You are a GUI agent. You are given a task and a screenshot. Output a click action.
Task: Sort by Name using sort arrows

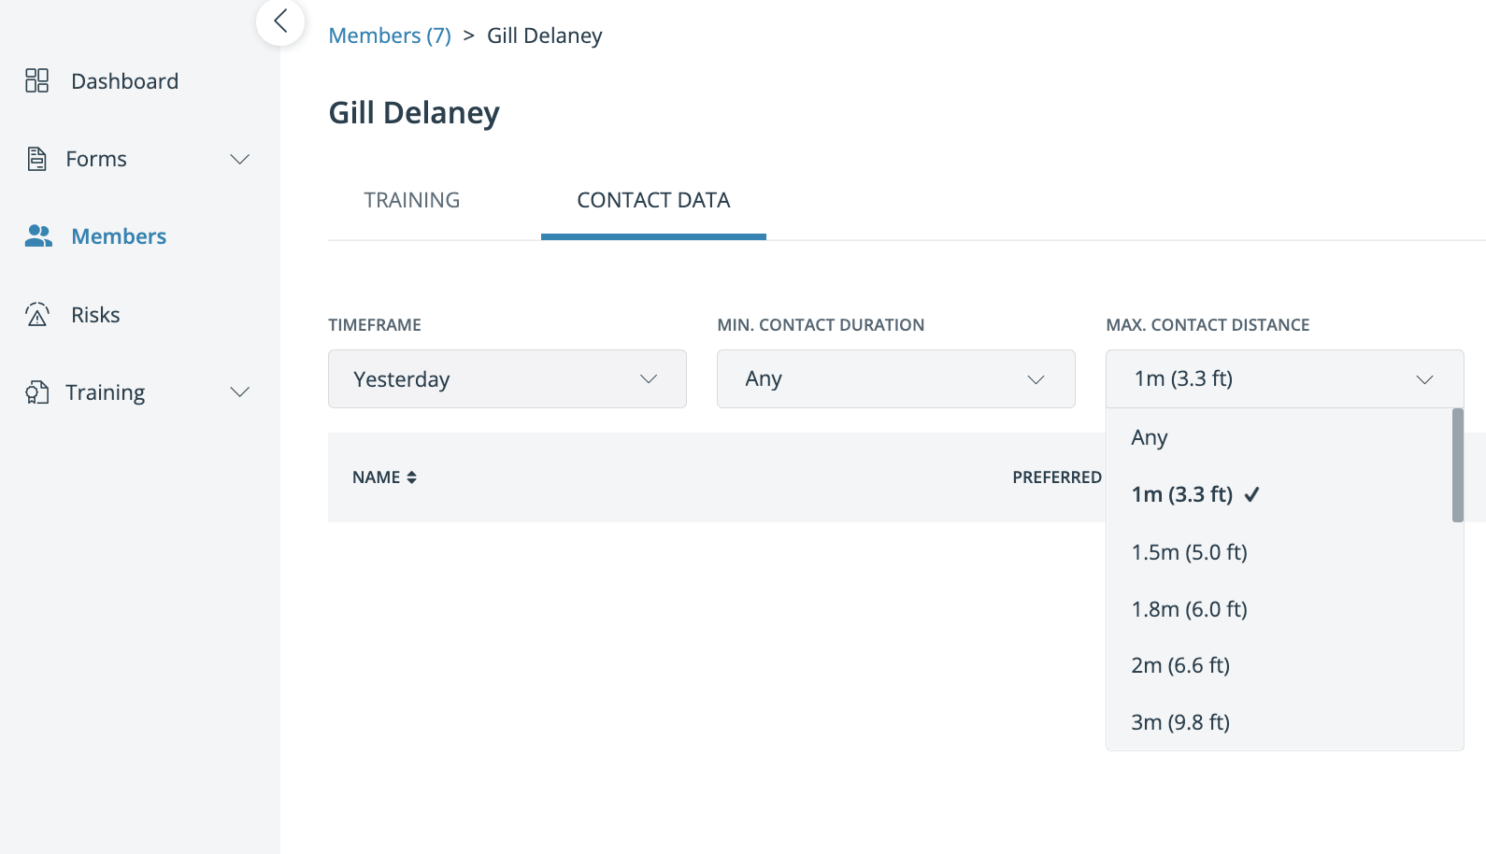(x=411, y=477)
